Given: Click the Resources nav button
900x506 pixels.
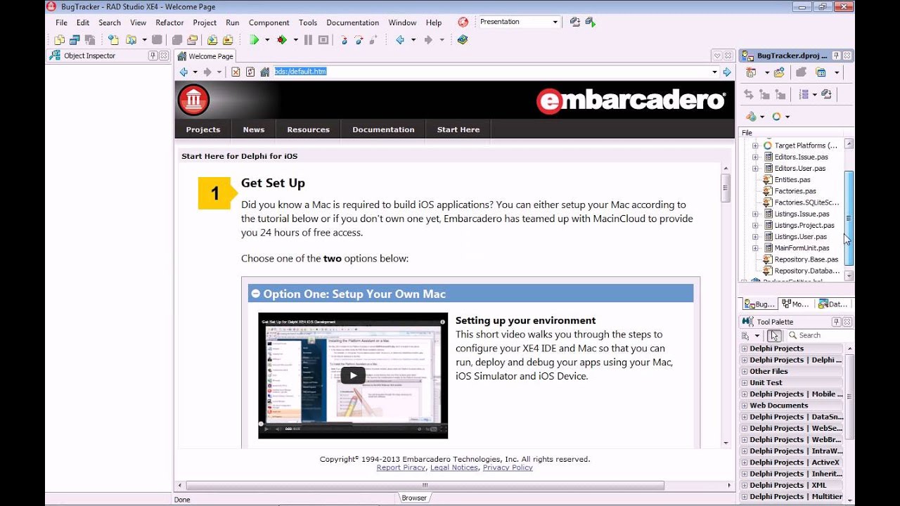Looking at the screenshot, I should pos(308,129).
